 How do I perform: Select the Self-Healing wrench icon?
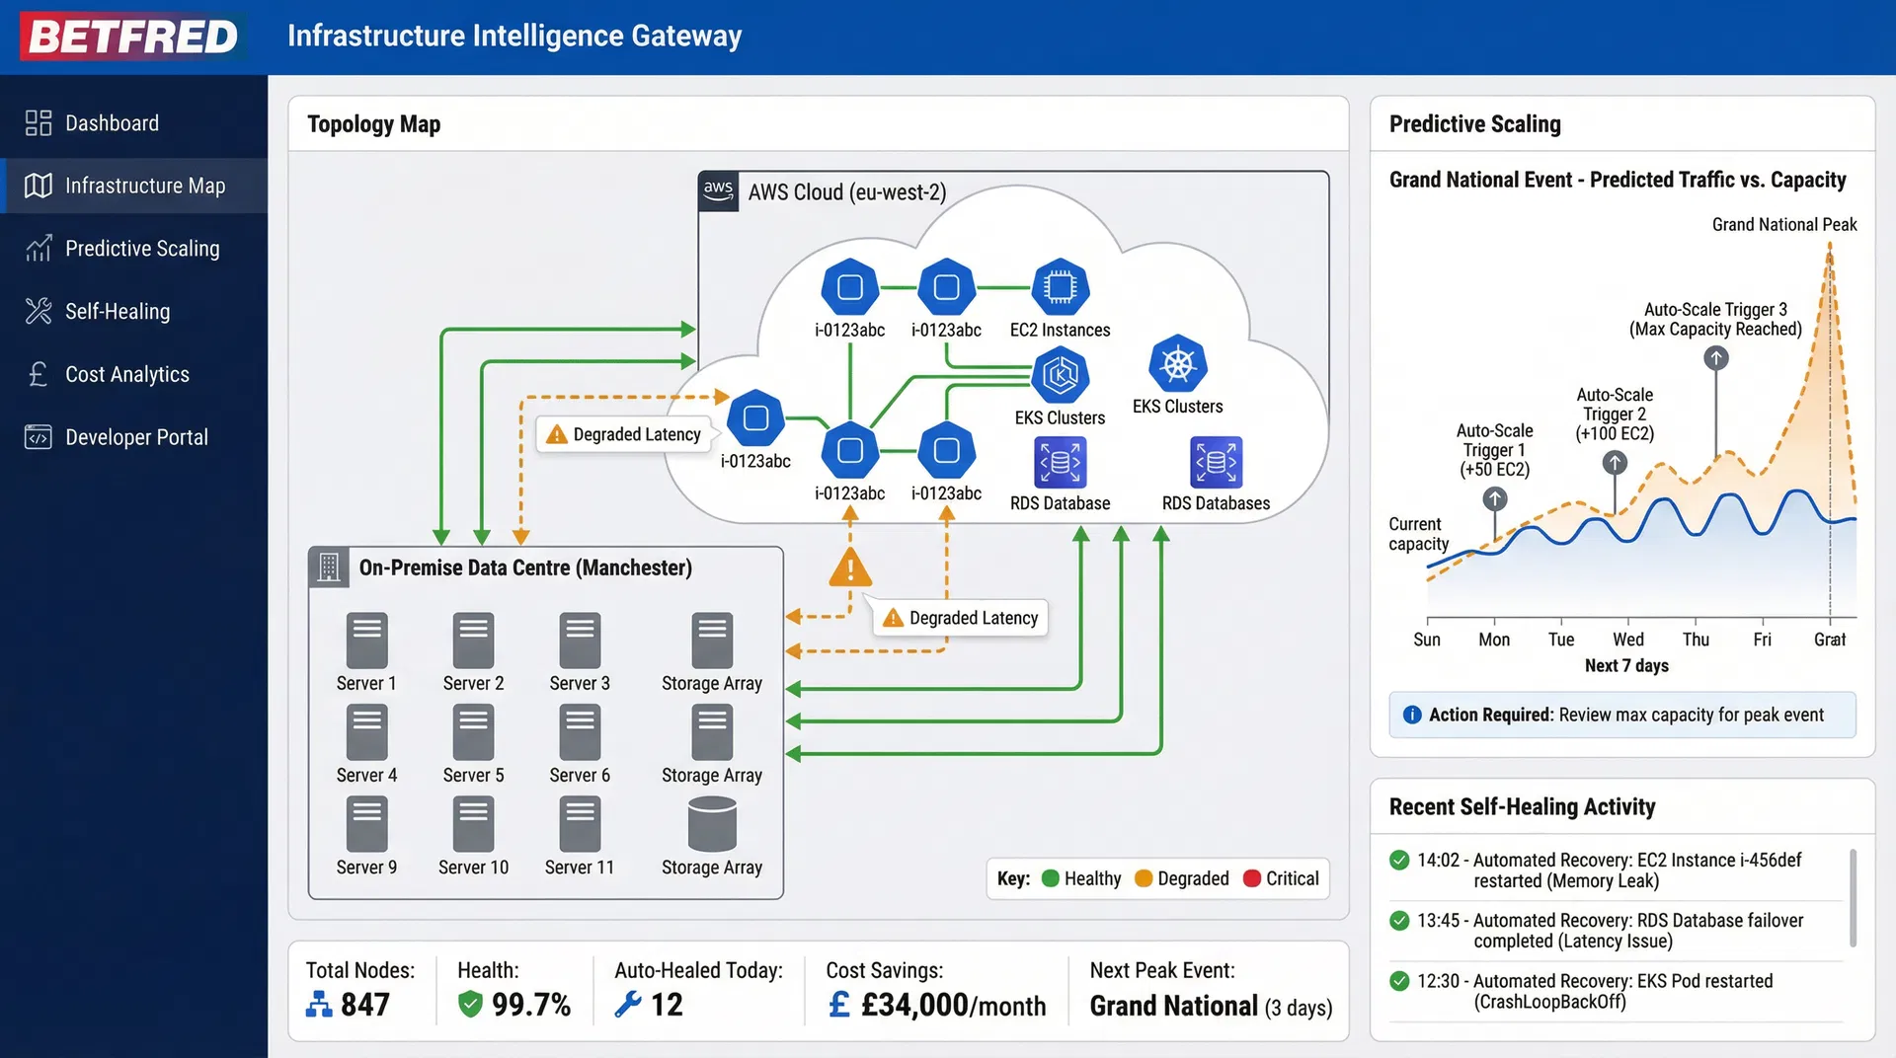(x=38, y=311)
